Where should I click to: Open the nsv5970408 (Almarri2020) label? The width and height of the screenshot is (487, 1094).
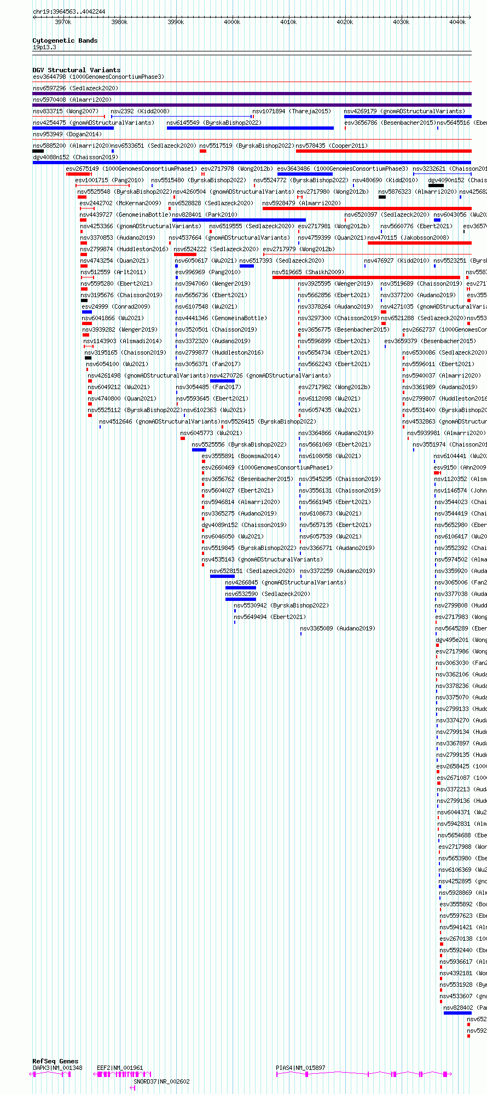point(72,100)
